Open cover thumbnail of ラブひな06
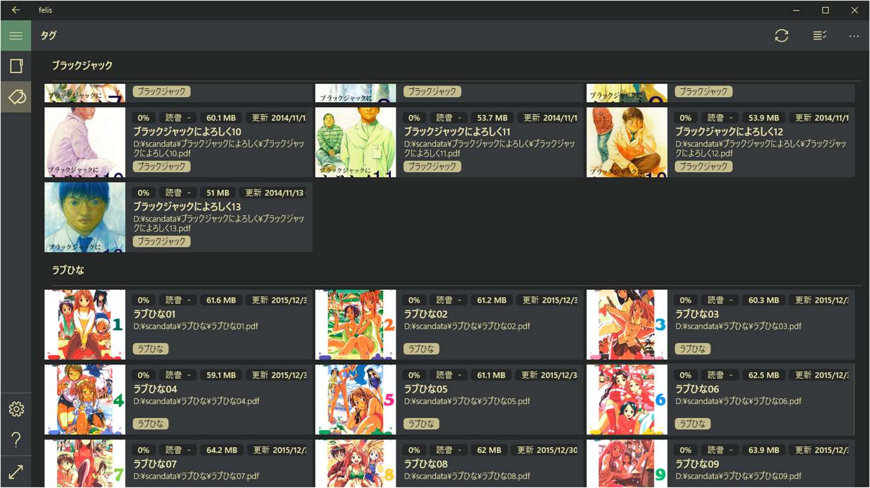Viewport: 870px width, 488px height. coord(627,400)
